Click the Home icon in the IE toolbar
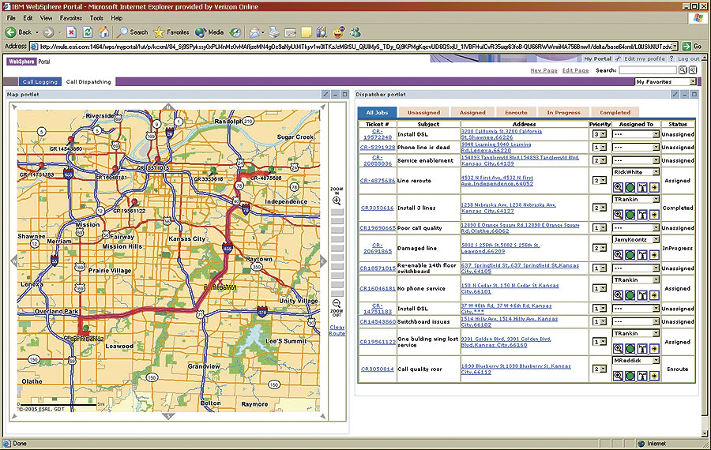This screenshot has width=711, height=450. click(x=103, y=32)
